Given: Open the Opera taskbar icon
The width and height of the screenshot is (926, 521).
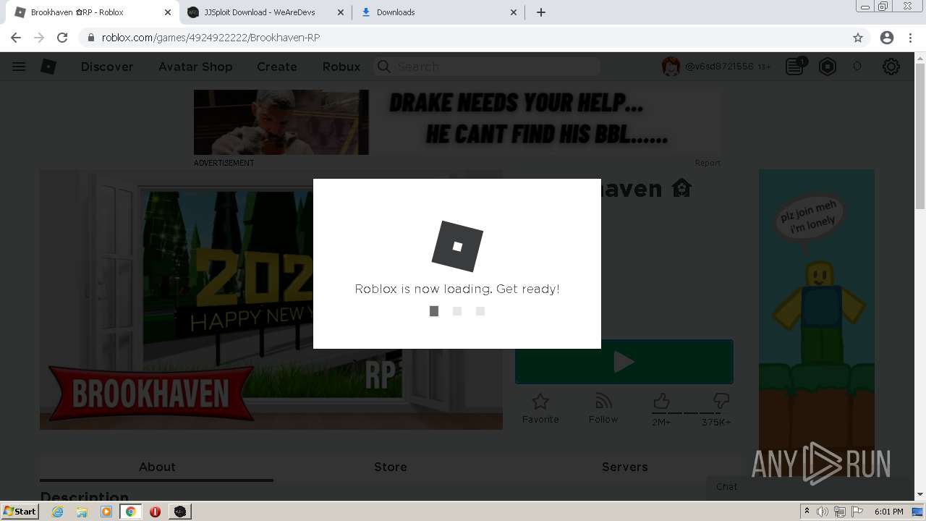Looking at the screenshot, I should click(155, 512).
